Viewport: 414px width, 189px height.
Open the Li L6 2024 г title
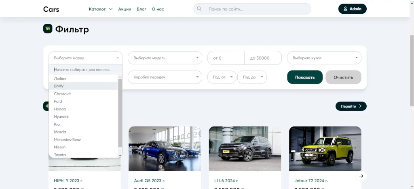226,181
